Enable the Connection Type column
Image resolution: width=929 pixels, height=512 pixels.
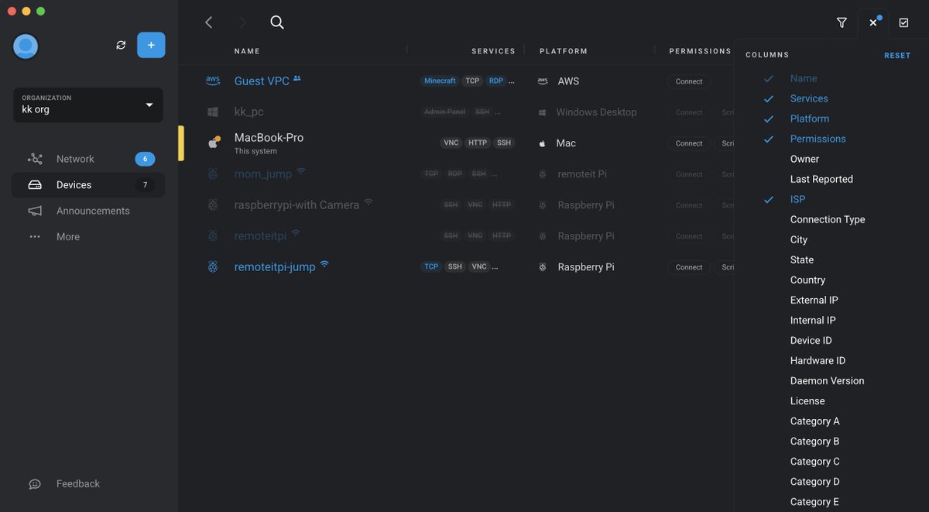(827, 220)
